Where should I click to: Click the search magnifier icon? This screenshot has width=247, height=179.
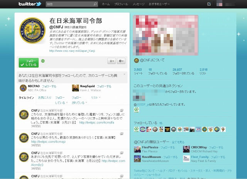point(95,4)
